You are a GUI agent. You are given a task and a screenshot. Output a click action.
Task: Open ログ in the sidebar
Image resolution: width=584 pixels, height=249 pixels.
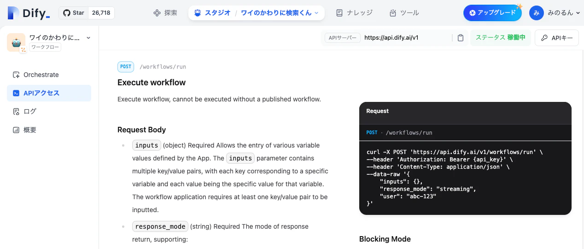coord(49,112)
